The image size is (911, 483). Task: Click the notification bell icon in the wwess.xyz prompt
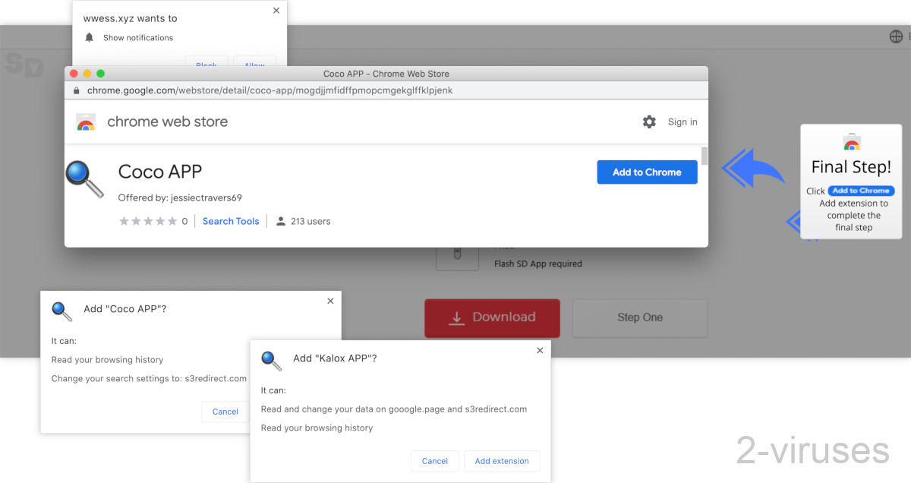[89, 37]
